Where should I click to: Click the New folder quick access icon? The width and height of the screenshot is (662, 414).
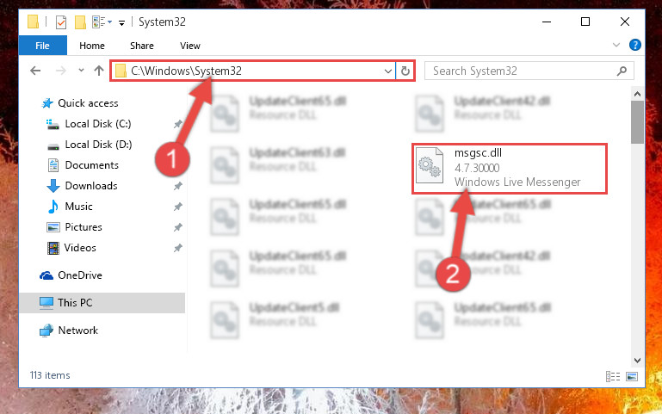pyautogui.click(x=80, y=22)
